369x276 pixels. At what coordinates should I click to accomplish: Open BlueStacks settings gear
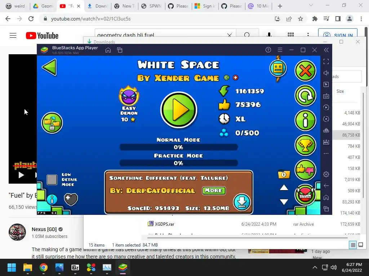(x=326, y=174)
